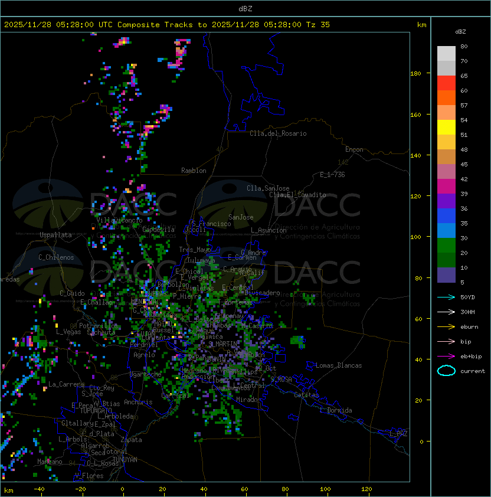Click the 'Divisadero' map label
Viewport: 491px width, 497px height.
[262, 293]
